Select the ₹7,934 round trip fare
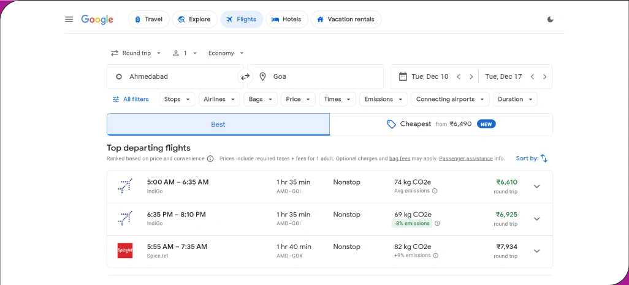The image size is (629, 285). click(x=506, y=251)
